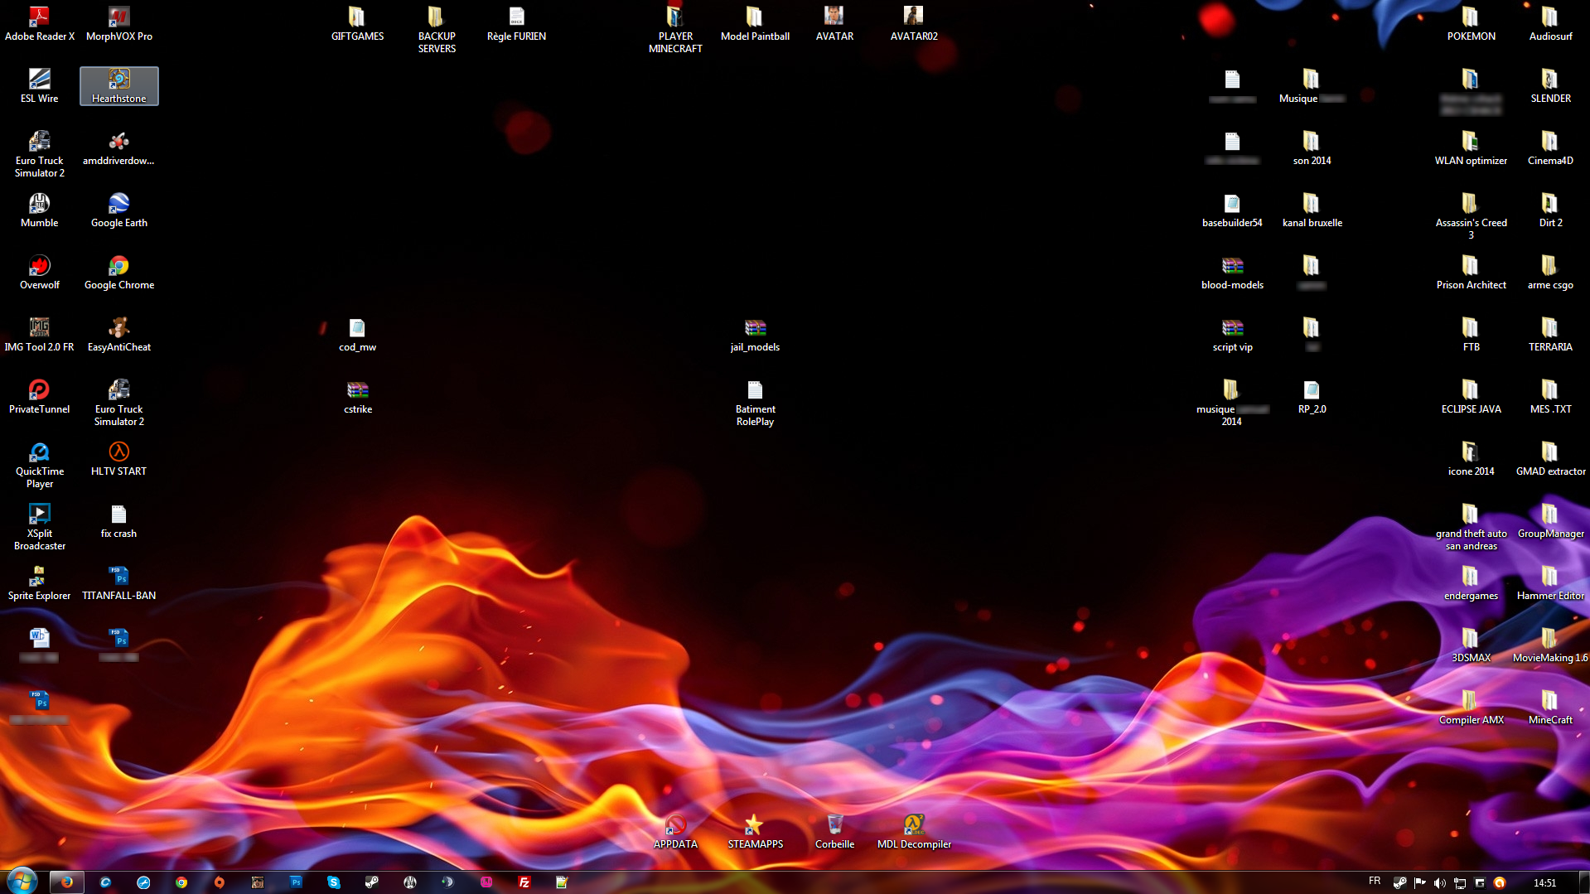This screenshot has height=894, width=1590.
Task: Open FileZilla from the taskbar
Action: coord(524,882)
